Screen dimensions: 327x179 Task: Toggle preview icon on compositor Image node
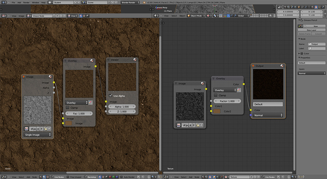point(50,76)
